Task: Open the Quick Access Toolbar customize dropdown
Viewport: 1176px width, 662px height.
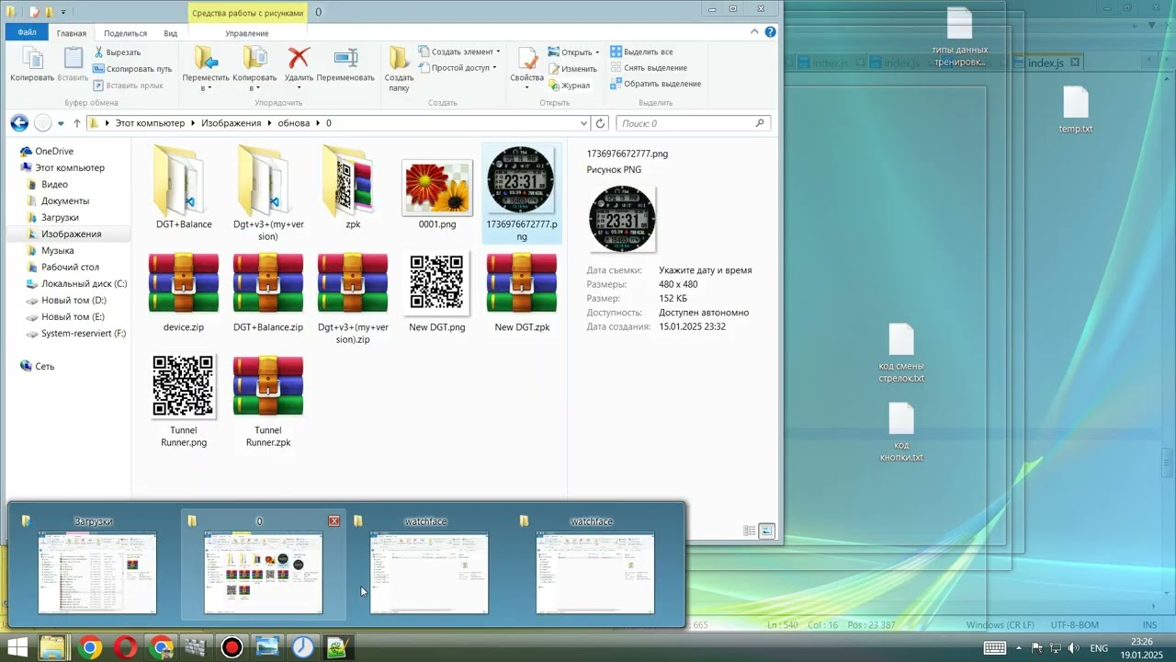Action: 63,12
